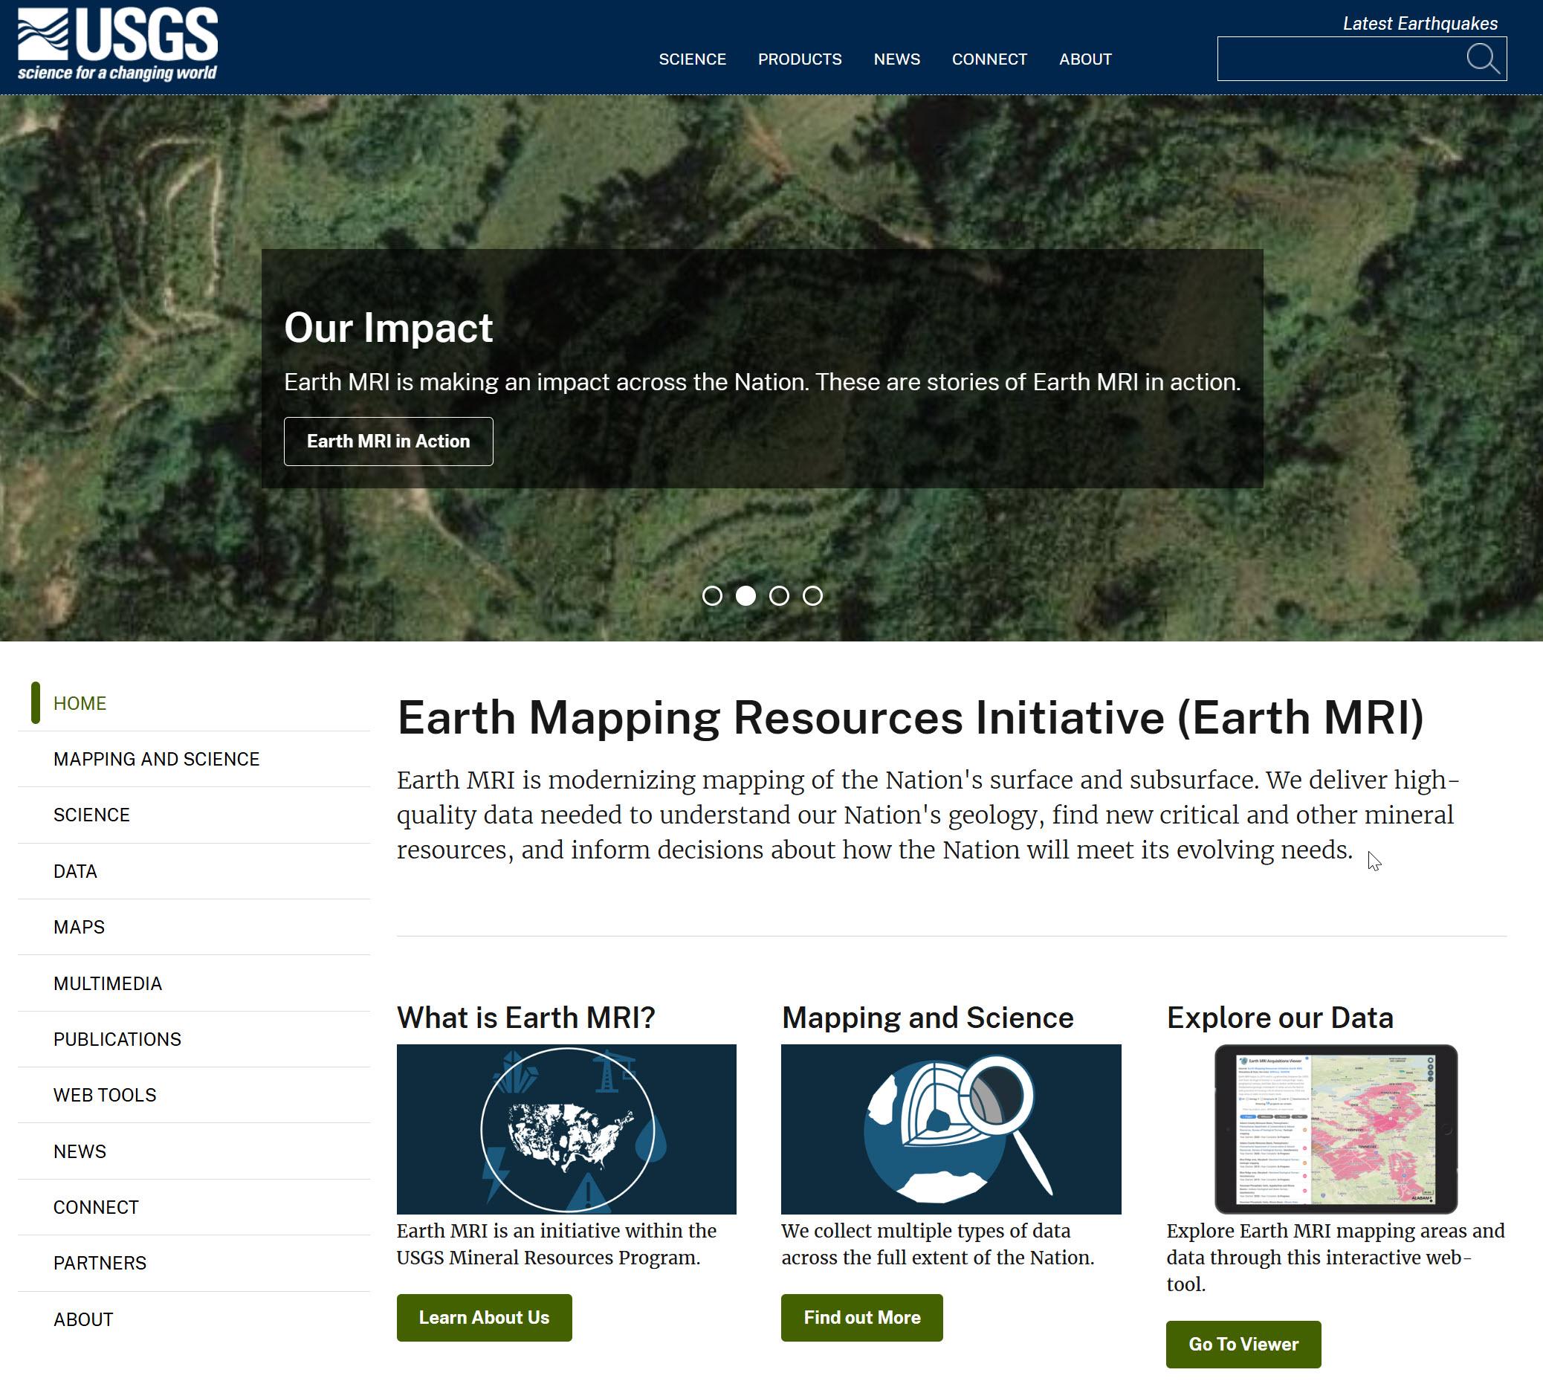
Task: Open the News top navigation item
Action: click(x=896, y=59)
